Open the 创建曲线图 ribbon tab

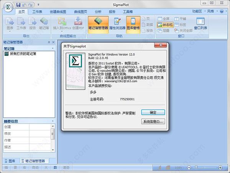coord(58,12)
